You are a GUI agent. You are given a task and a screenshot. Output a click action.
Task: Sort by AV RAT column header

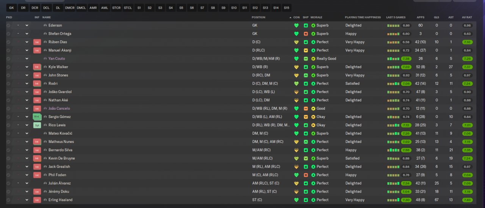point(467,17)
